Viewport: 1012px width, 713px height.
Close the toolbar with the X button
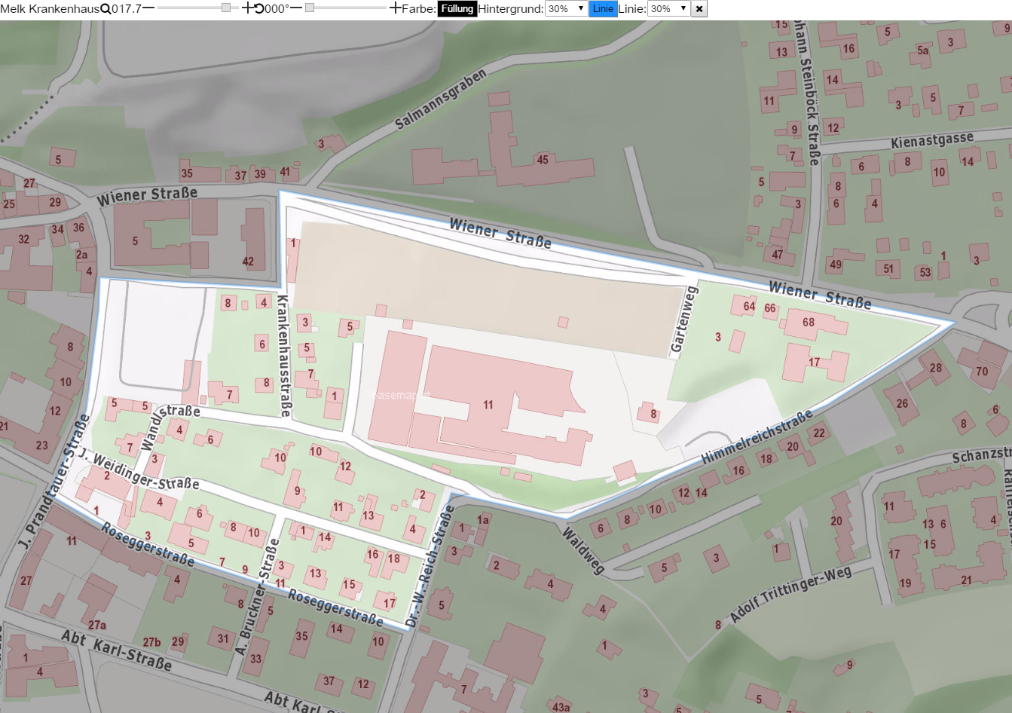pos(699,9)
